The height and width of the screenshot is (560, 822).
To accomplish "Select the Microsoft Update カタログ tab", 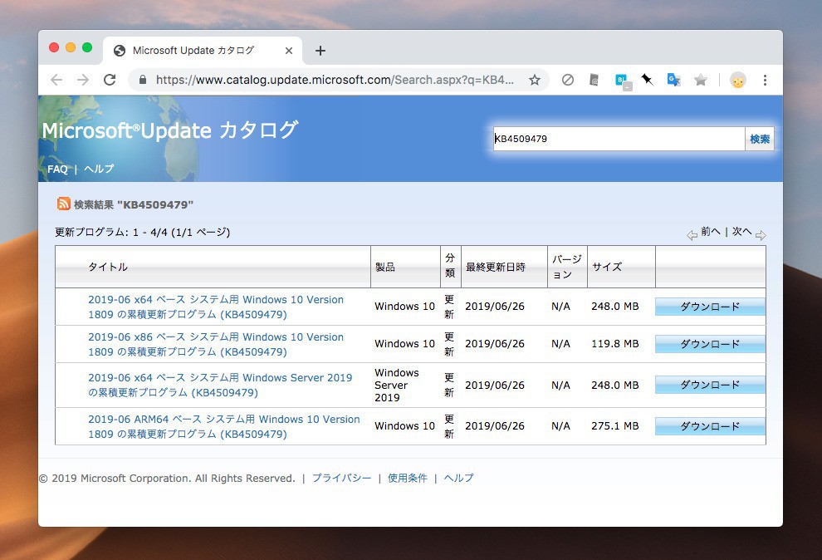I will [x=203, y=51].
